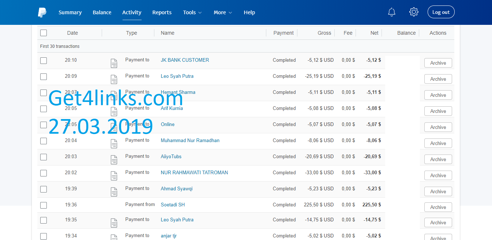Archive the 20:09 Leo Syah Putra transaction

click(438, 79)
